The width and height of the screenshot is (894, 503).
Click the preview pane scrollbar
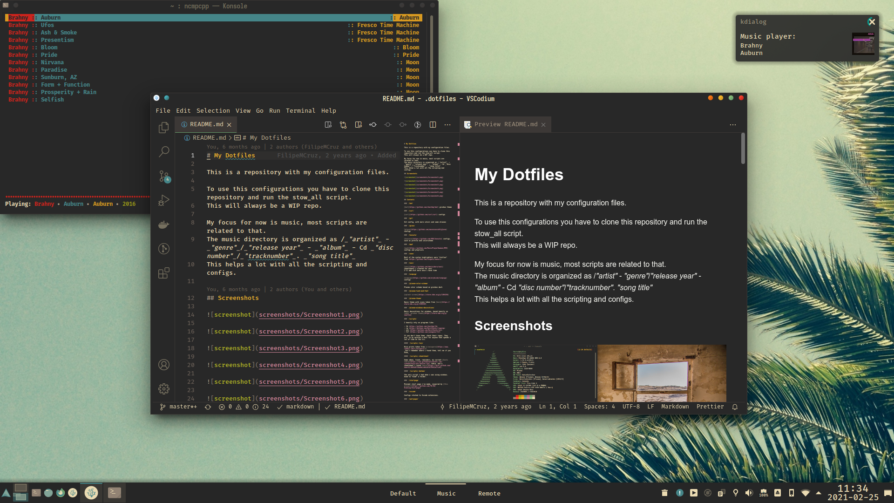(x=743, y=149)
